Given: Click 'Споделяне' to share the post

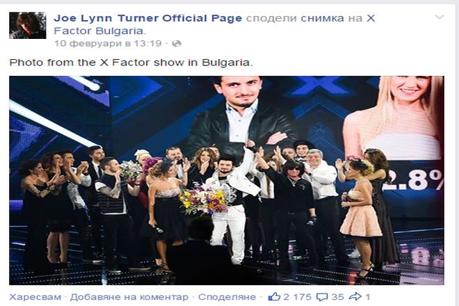Looking at the screenshot, I should pyautogui.click(x=227, y=297).
